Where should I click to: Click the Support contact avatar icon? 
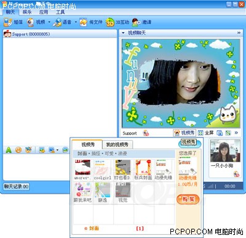[7, 34]
